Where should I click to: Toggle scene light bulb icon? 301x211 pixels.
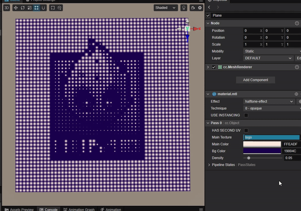184,8
